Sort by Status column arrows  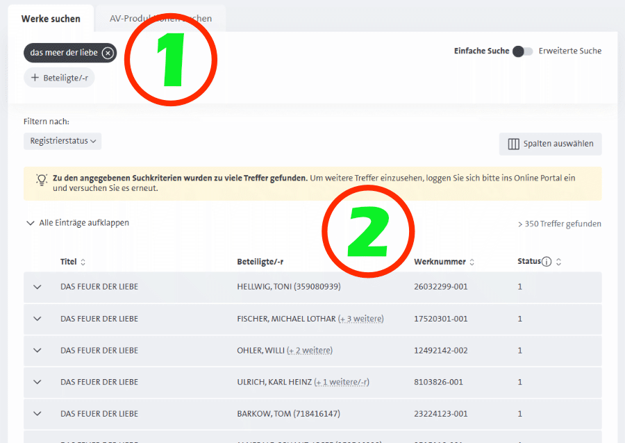[558, 262]
